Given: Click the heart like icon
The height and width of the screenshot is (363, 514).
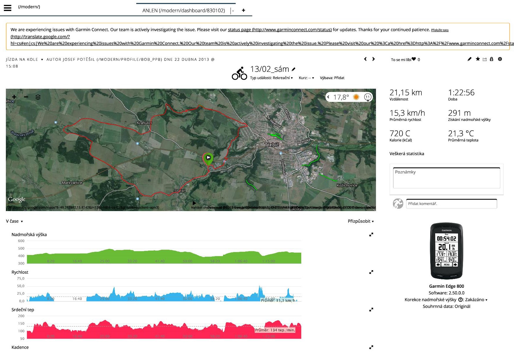Looking at the screenshot, I should click(x=414, y=59).
